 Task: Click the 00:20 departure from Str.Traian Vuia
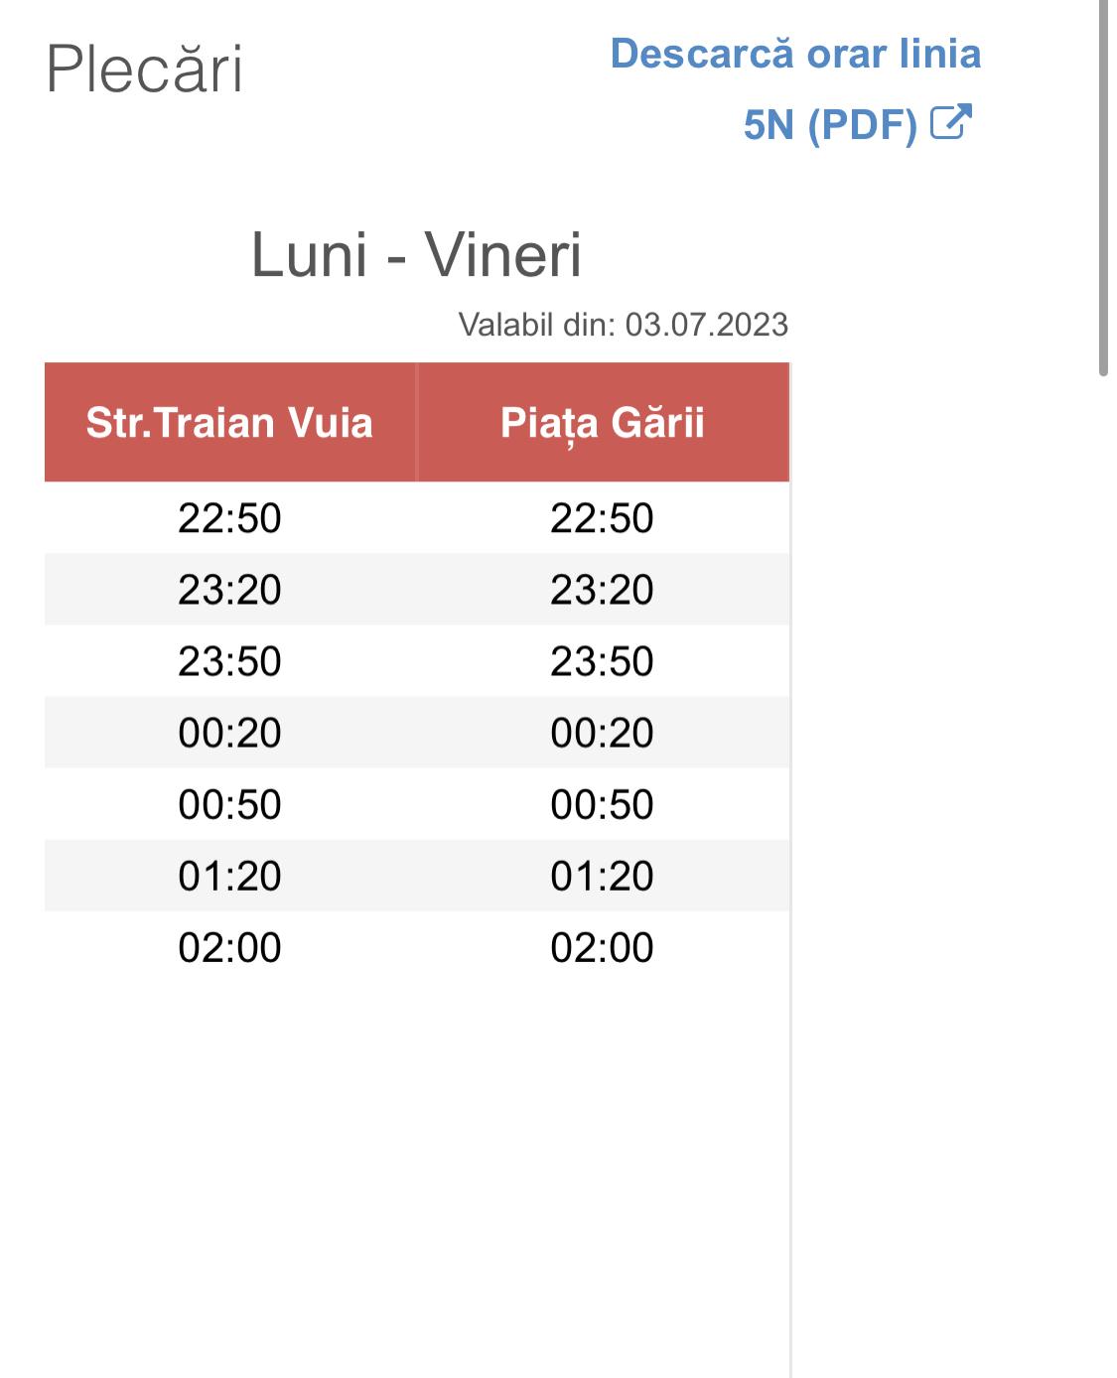coord(229,733)
